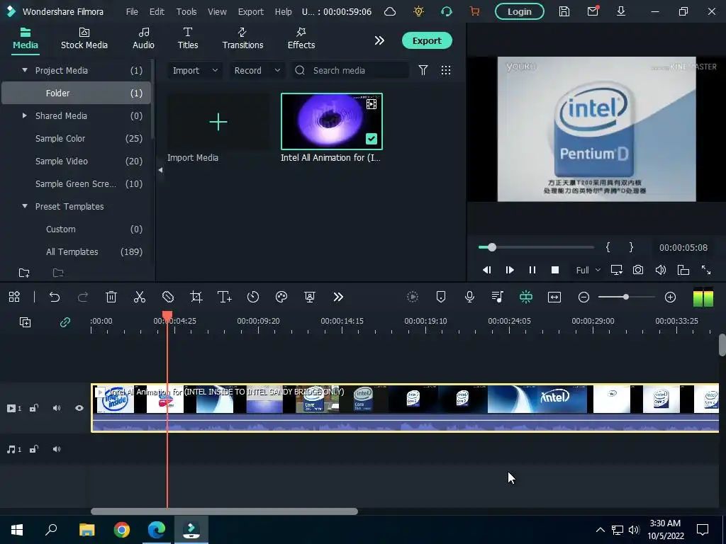This screenshot has width=726, height=544.
Task: Open the Full preview quality dropdown
Action: click(588, 270)
